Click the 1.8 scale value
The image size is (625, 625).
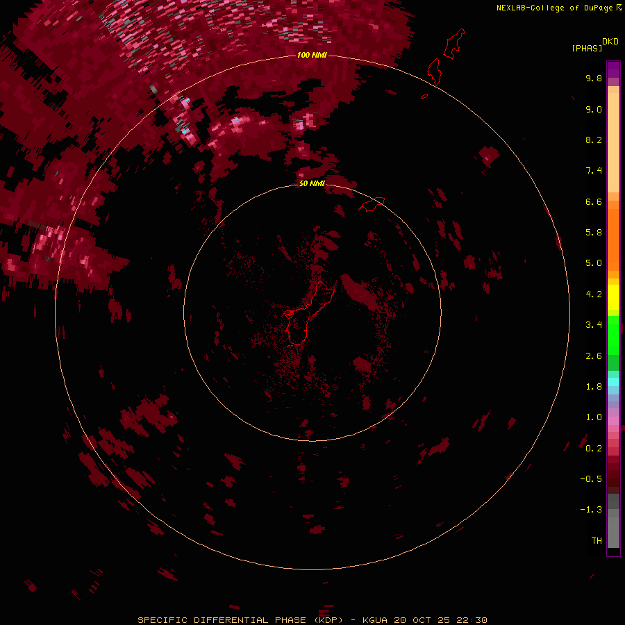pyautogui.click(x=594, y=387)
